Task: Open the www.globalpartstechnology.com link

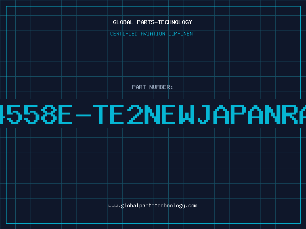Action: coord(153,206)
